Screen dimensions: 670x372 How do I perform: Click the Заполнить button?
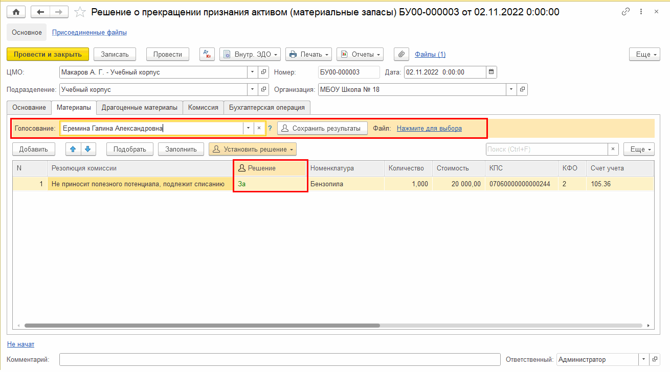coord(181,149)
